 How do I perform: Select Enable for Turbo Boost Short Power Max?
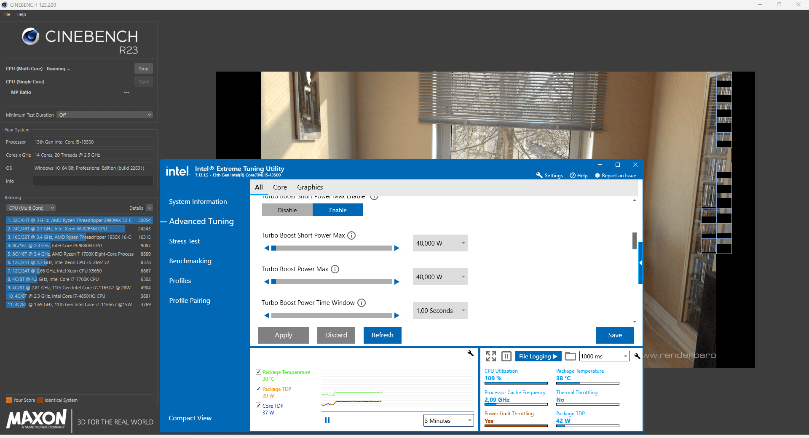point(338,210)
